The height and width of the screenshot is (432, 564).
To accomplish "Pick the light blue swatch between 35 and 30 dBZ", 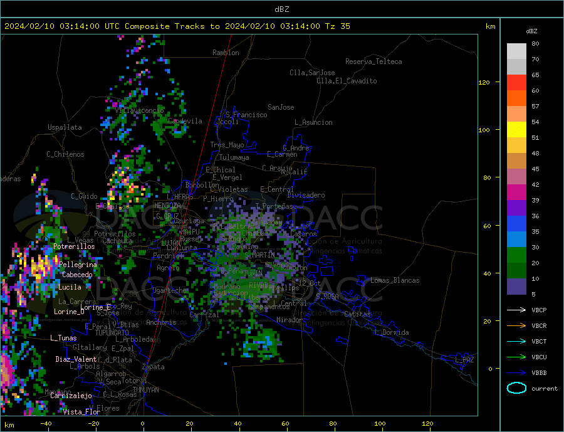I will coord(516,240).
